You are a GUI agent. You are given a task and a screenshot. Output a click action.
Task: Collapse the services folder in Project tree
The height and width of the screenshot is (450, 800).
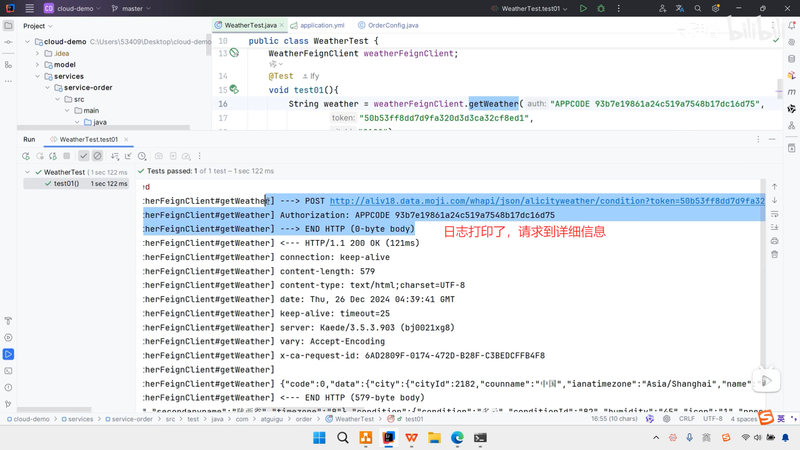coord(38,76)
